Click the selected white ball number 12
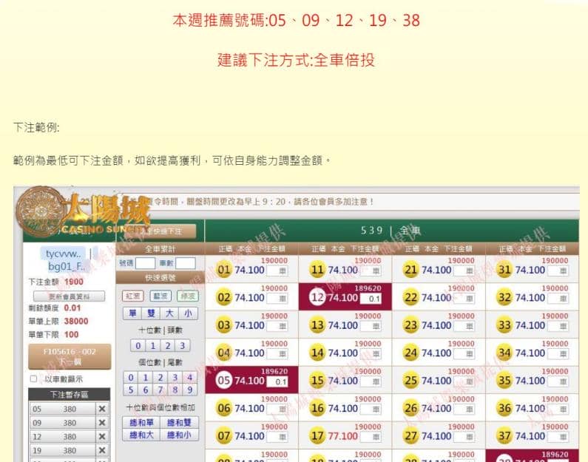 point(317,297)
